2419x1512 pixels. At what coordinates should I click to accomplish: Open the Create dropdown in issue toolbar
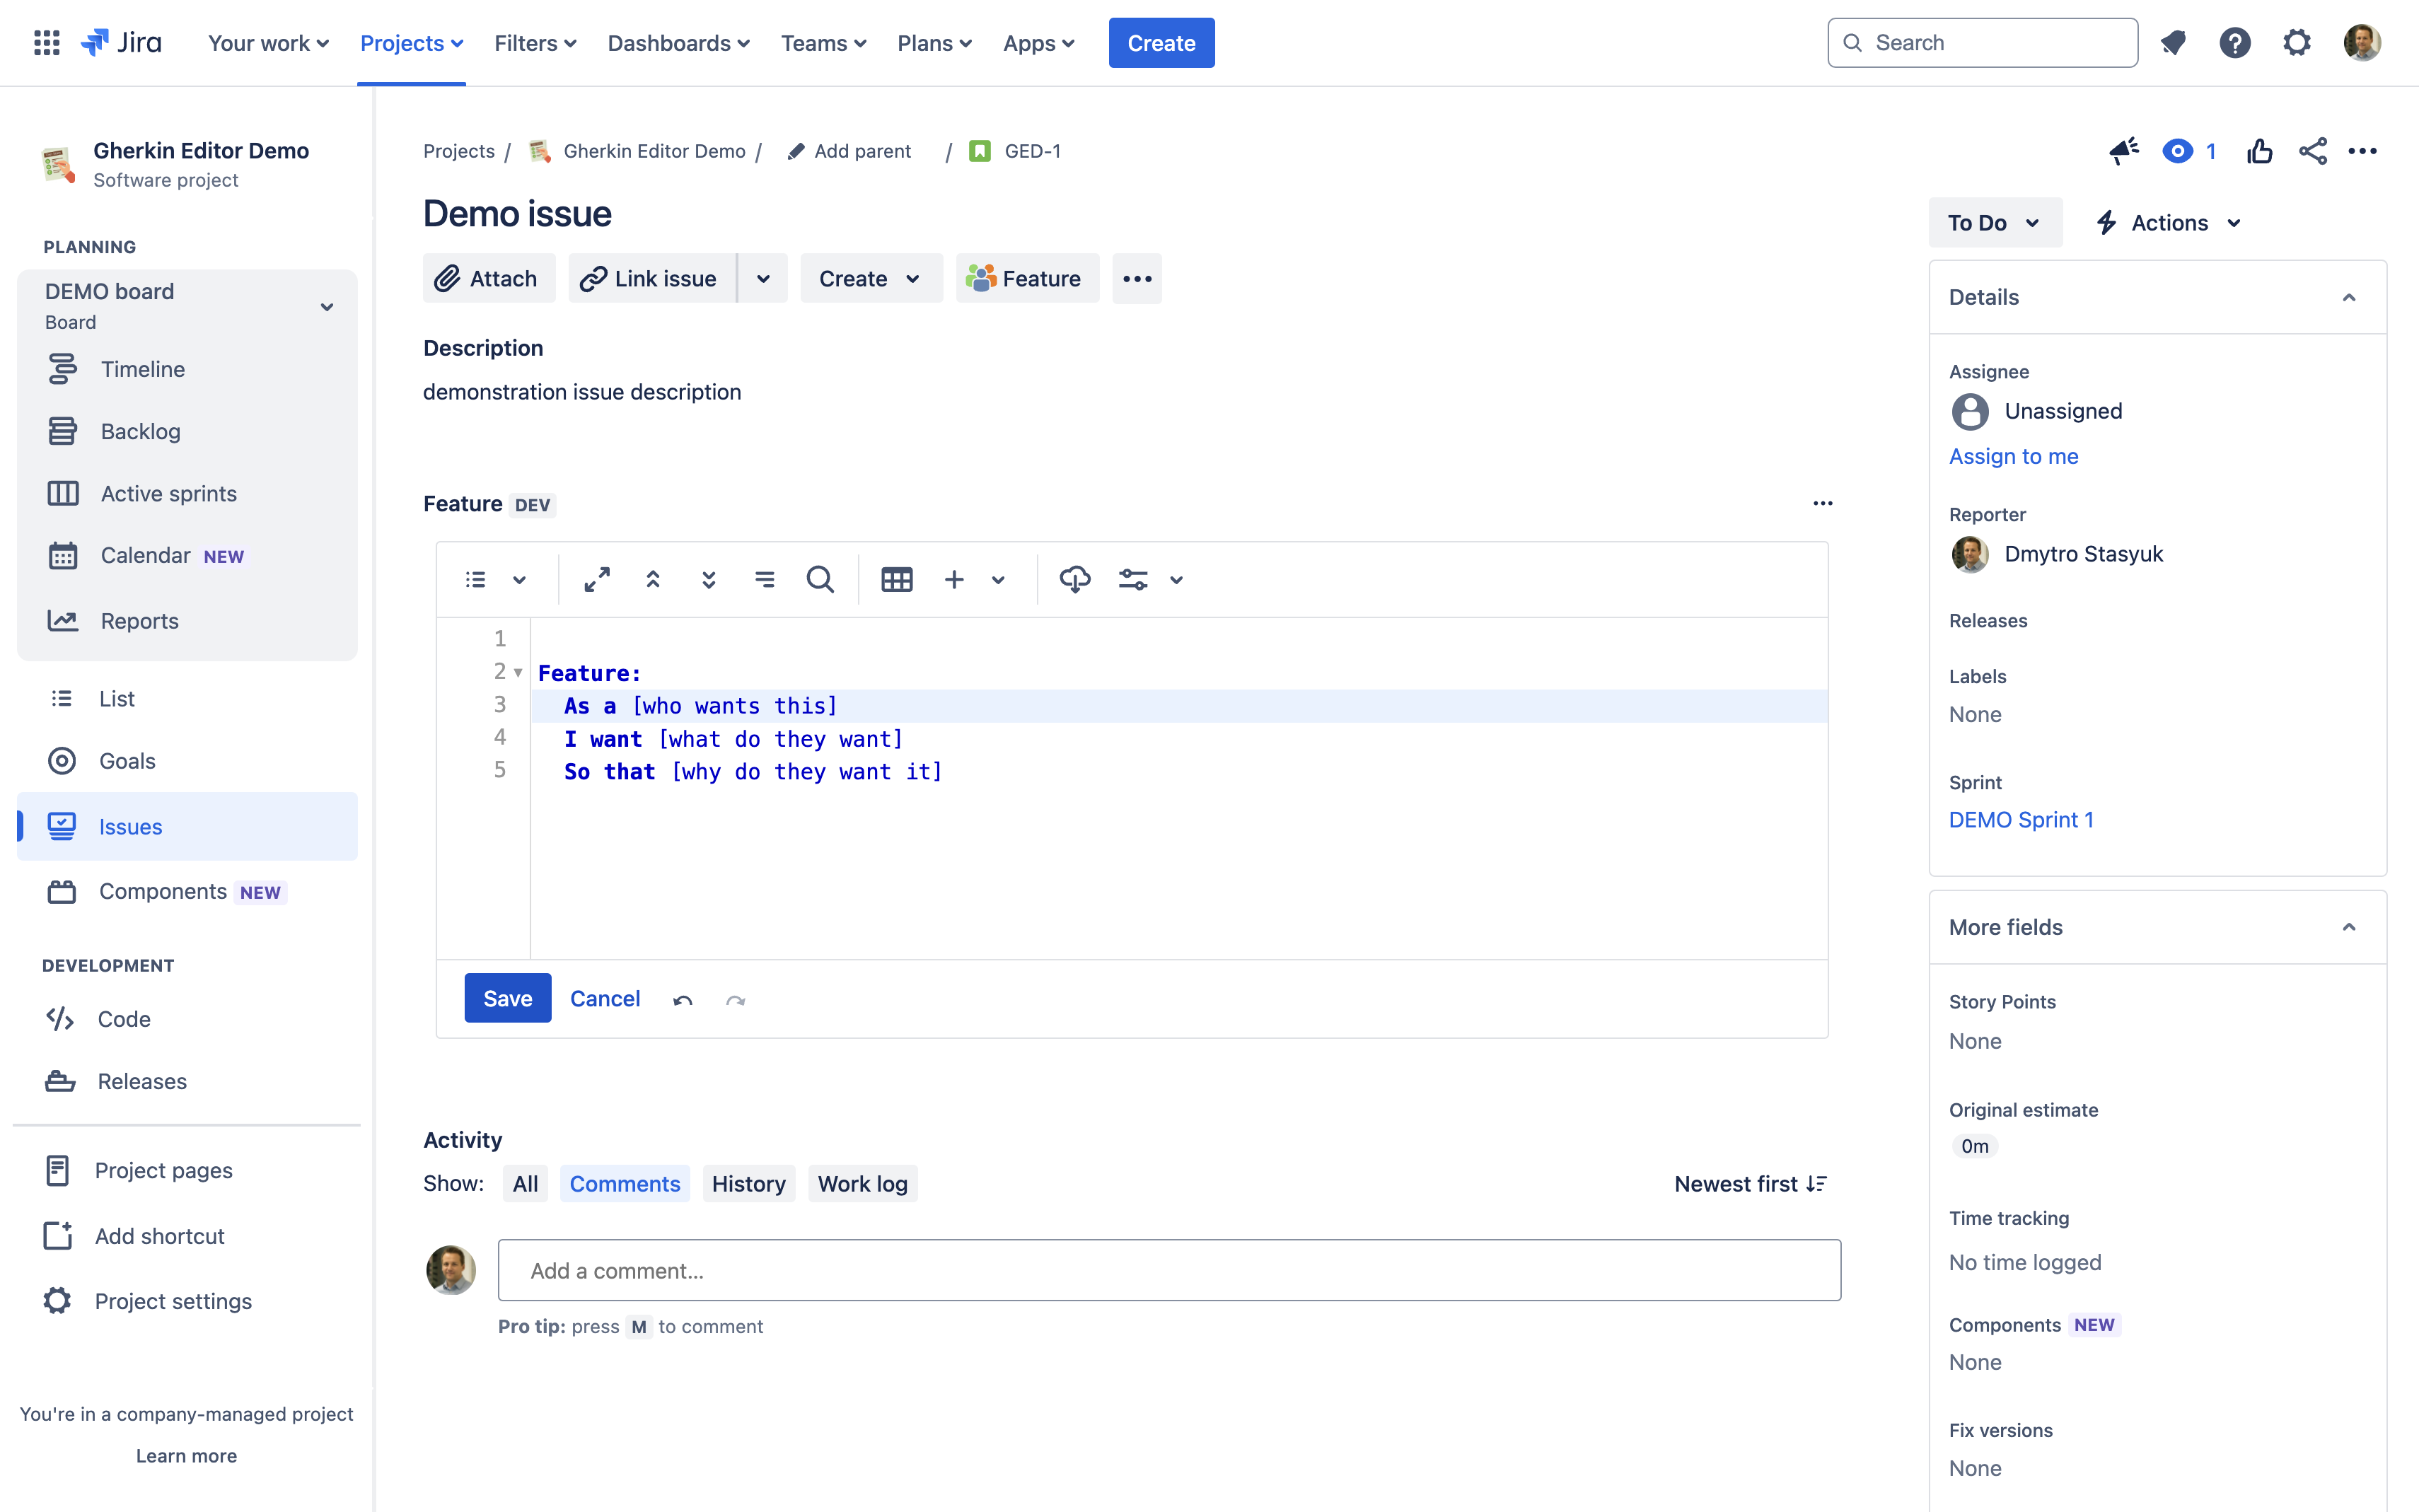tap(871, 278)
